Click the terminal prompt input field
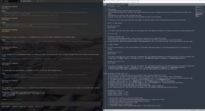 (51, 104)
